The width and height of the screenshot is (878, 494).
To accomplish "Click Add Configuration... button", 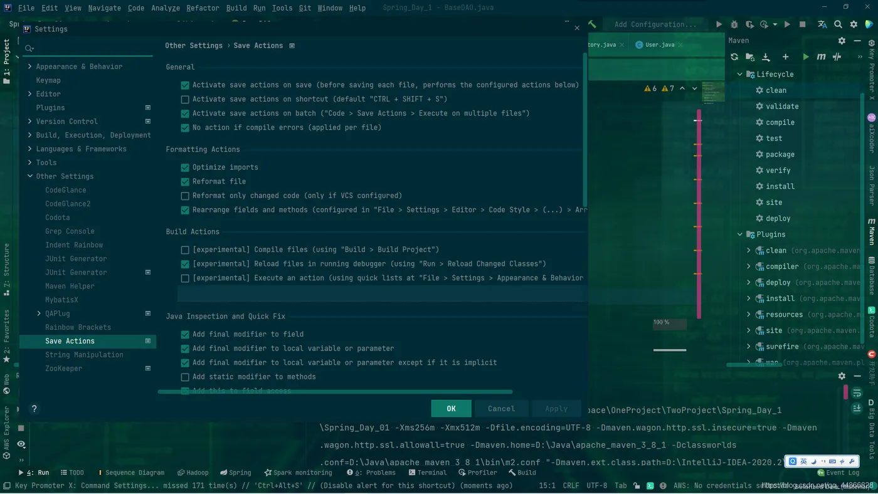I will pyautogui.click(x=655, y=24).
